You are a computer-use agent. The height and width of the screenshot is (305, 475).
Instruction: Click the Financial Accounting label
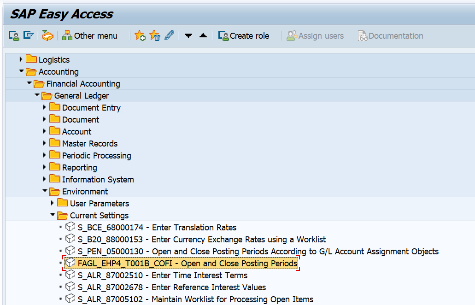83,83
